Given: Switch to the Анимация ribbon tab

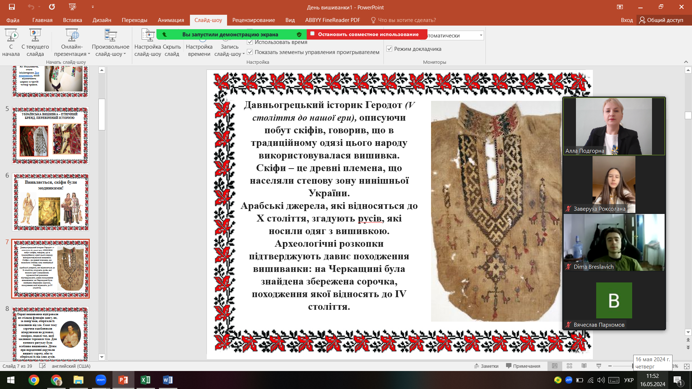Looking at the screenshot, I should point(171,20).
